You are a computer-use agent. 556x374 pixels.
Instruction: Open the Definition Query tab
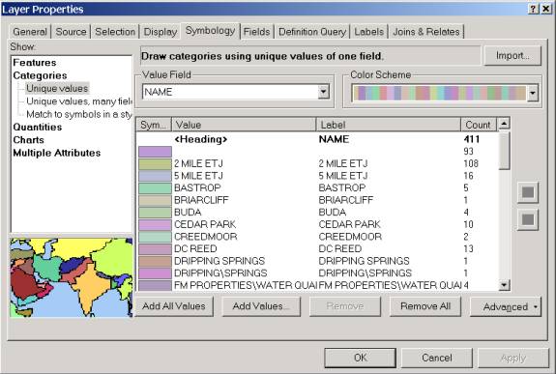pos(312,32)
